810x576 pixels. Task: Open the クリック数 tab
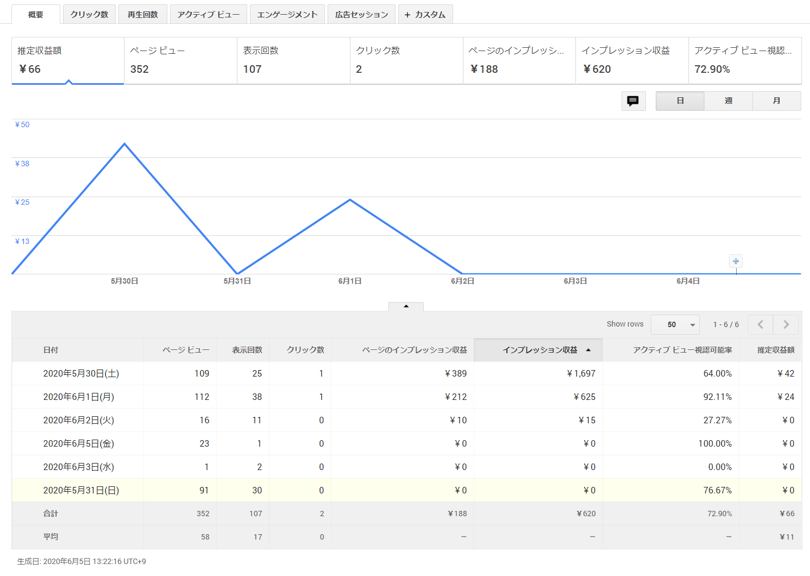coord(89,15)
